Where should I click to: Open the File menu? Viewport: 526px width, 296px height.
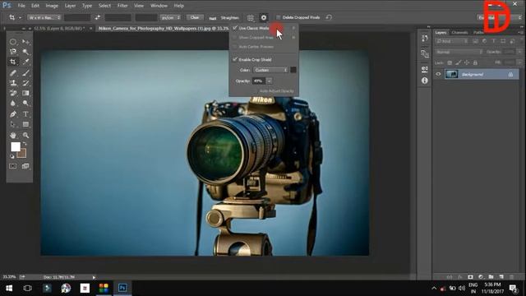pos(21,6)
